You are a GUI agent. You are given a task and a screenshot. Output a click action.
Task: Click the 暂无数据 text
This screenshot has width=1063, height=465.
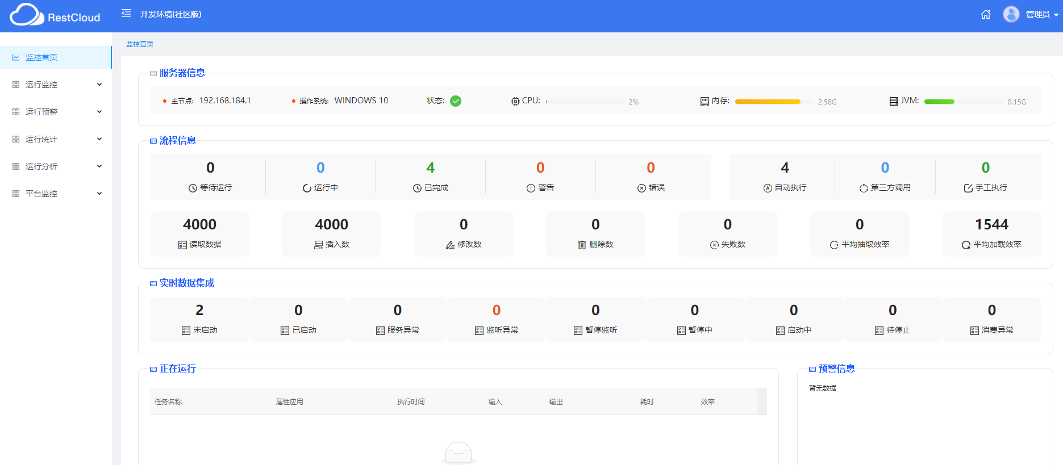823,388
